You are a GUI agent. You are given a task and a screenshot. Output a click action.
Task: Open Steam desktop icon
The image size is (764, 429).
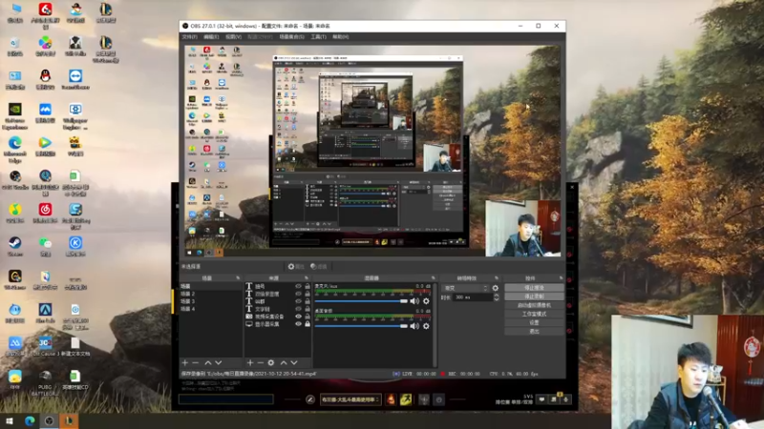point(14,246)
